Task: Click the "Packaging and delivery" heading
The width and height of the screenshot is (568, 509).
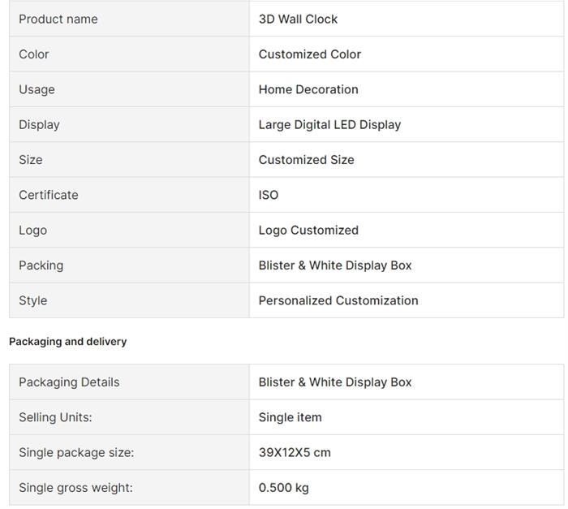Action: 68,342
